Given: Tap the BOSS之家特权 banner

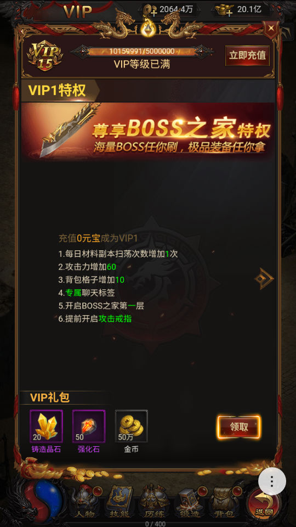Looking at the screenshot, I should click(148, 131).
